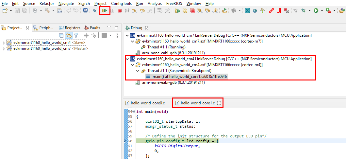Viewport: 347px width, 159px height.
Task: Click the build hammer icon
Action: tap(47, 11)
